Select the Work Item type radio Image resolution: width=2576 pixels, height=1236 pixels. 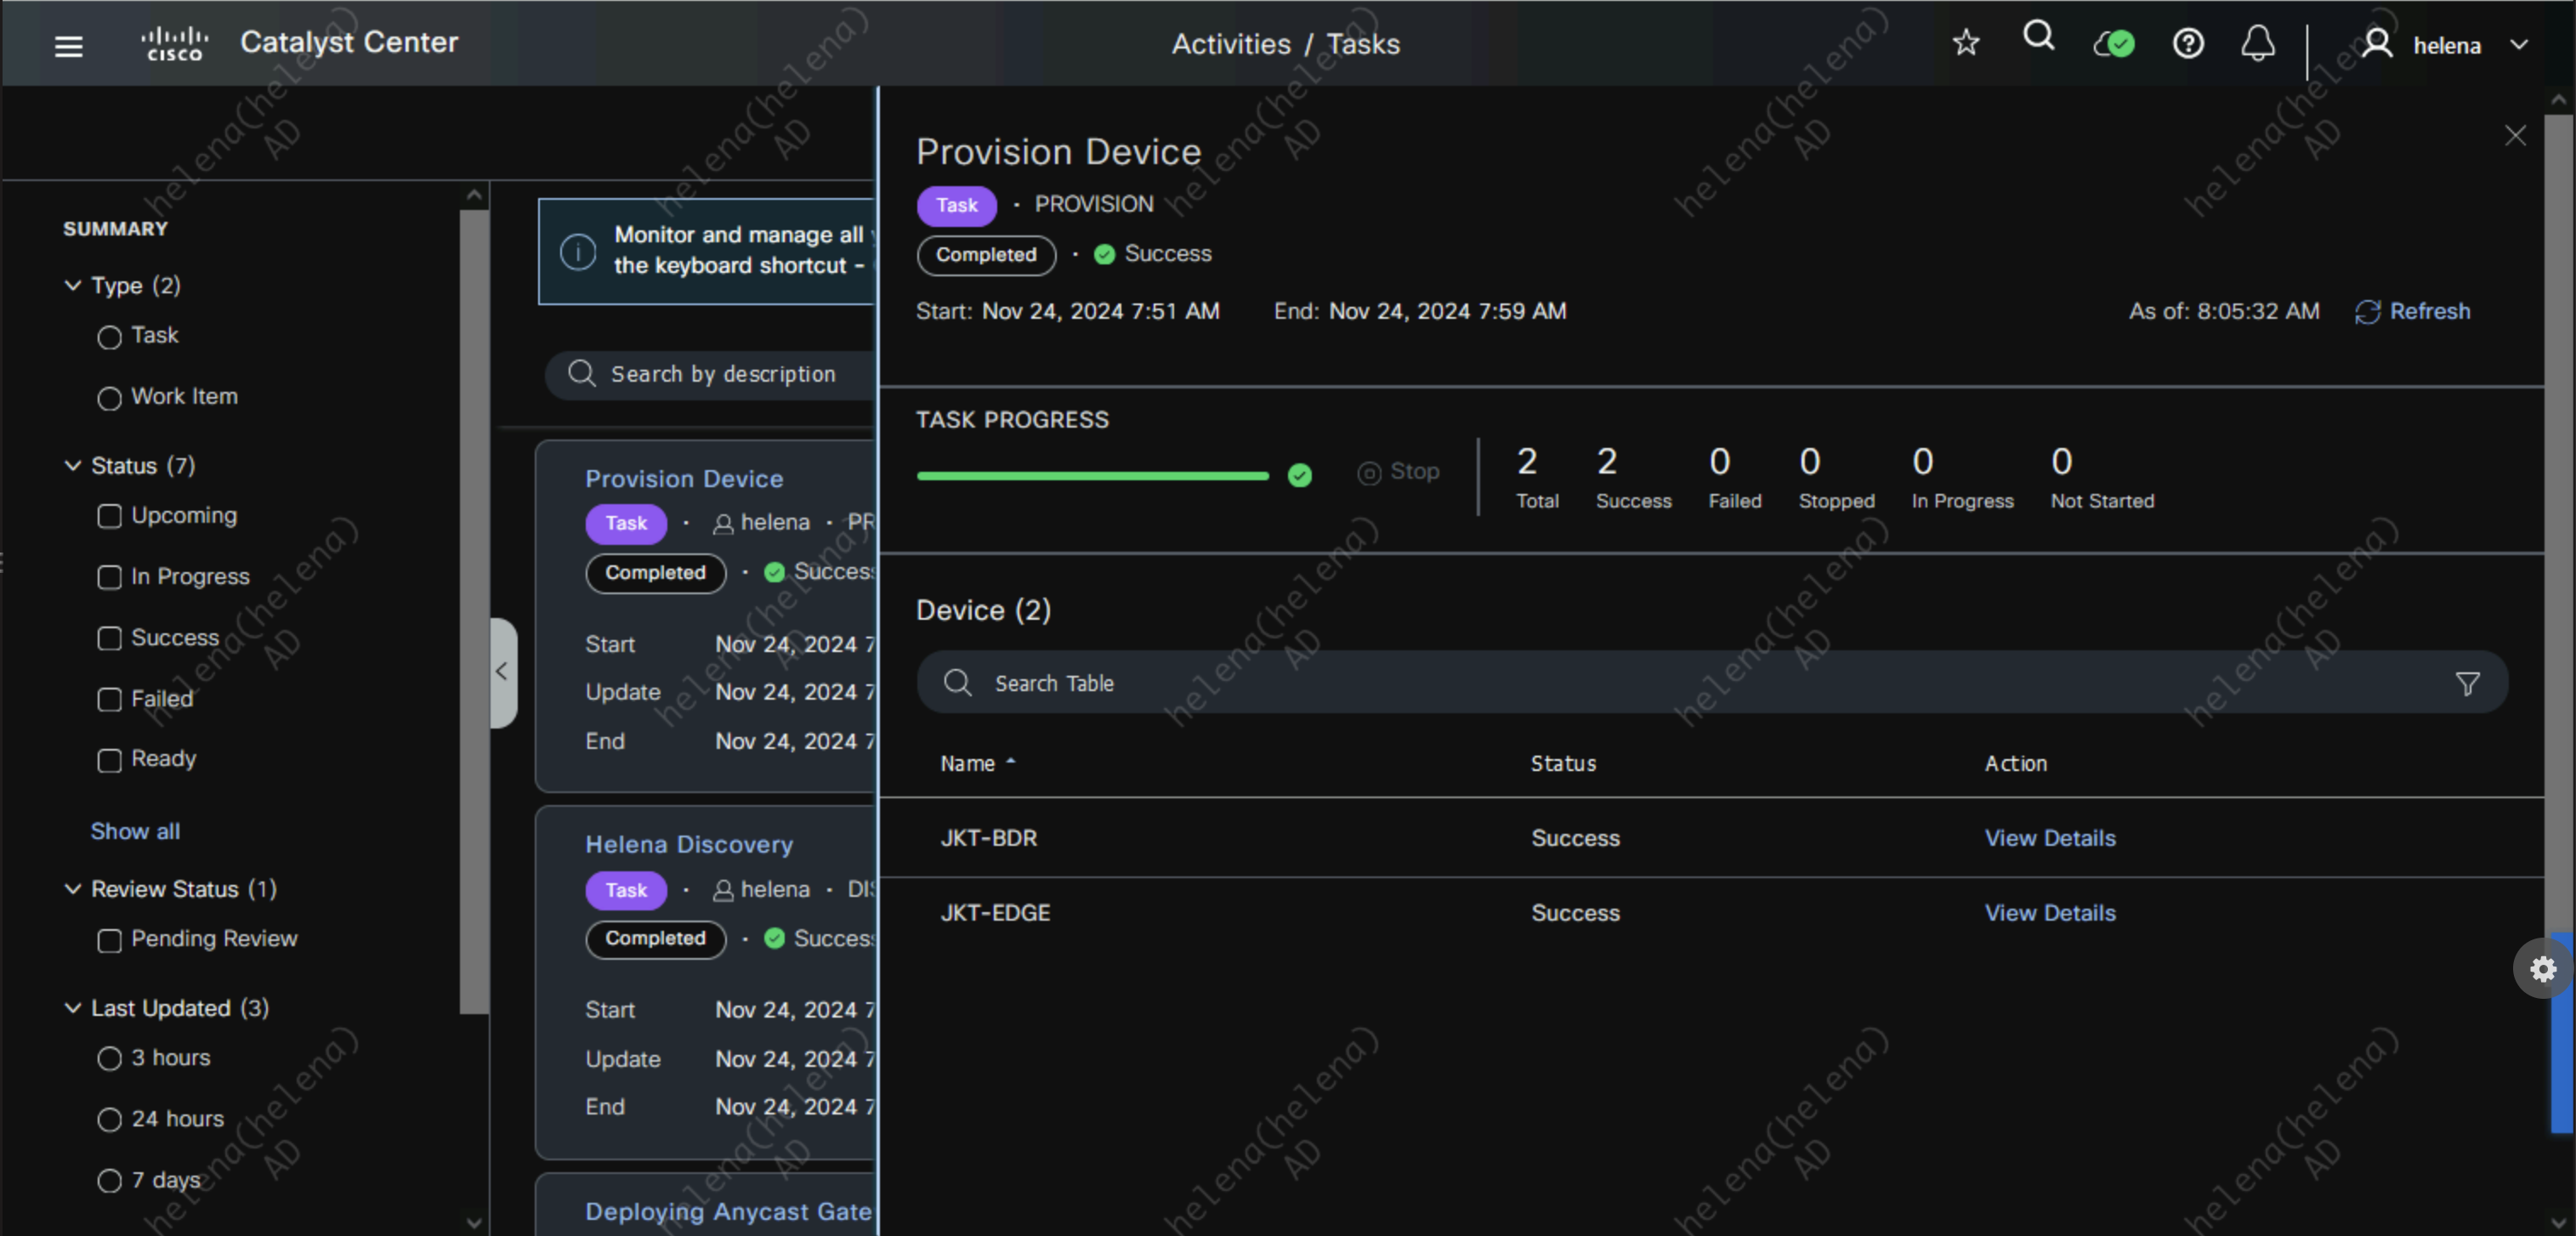pos(109,398)
